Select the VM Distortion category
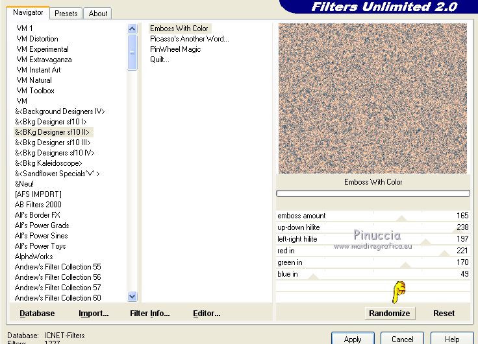This screenshot has width=478, height=344. pos(37,39)
